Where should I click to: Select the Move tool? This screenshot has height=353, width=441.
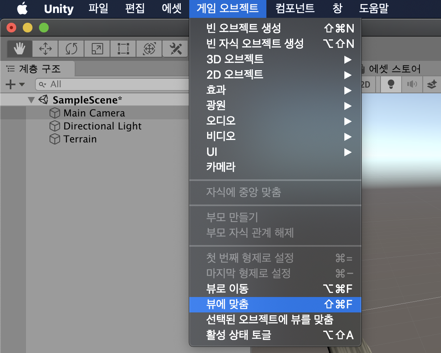[x=45, y=49]
